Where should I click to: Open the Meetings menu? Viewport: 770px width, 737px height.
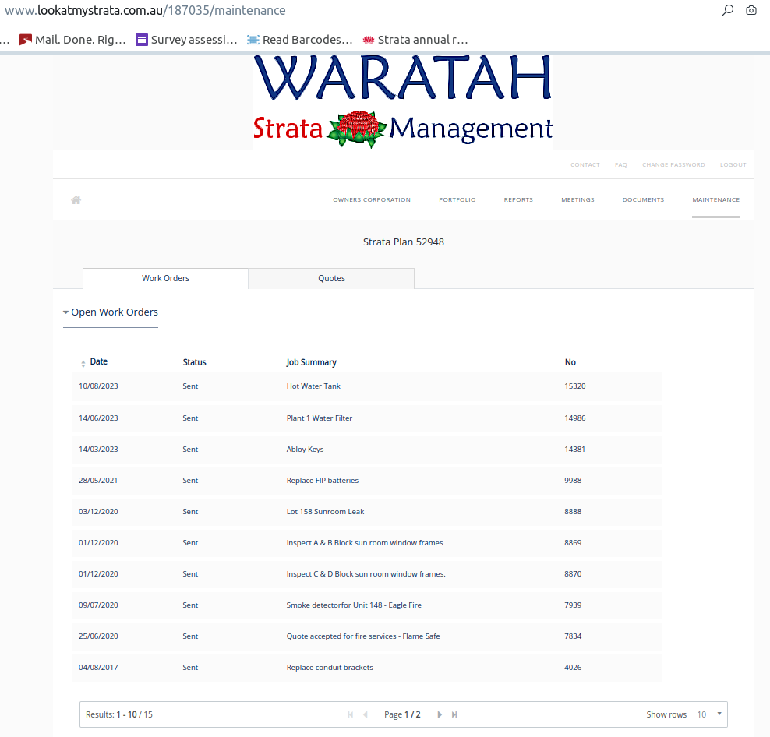coord(577,200)
